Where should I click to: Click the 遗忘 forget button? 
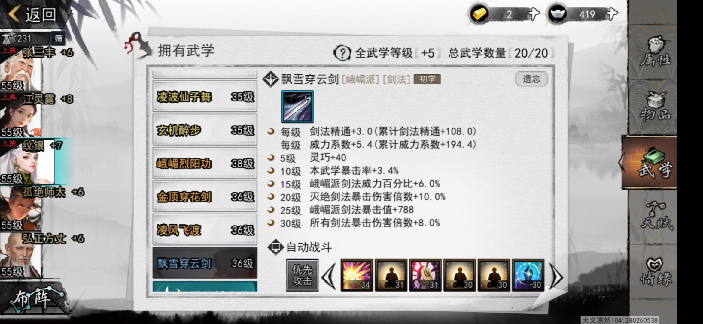[531, 79]
